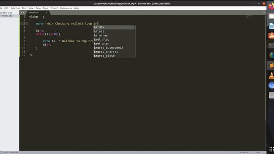Screen dimensions: 274x154
Task: Open the Goto menu
Action: (x=38, y=8)
